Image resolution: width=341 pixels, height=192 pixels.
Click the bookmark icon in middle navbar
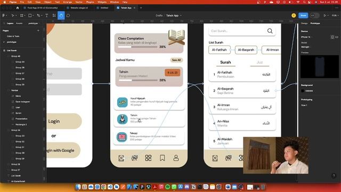coord(162,158)
